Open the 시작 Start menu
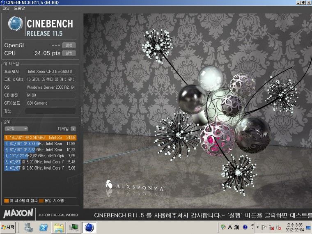Screen dimensions: 312x234 [x=8, y=227]
